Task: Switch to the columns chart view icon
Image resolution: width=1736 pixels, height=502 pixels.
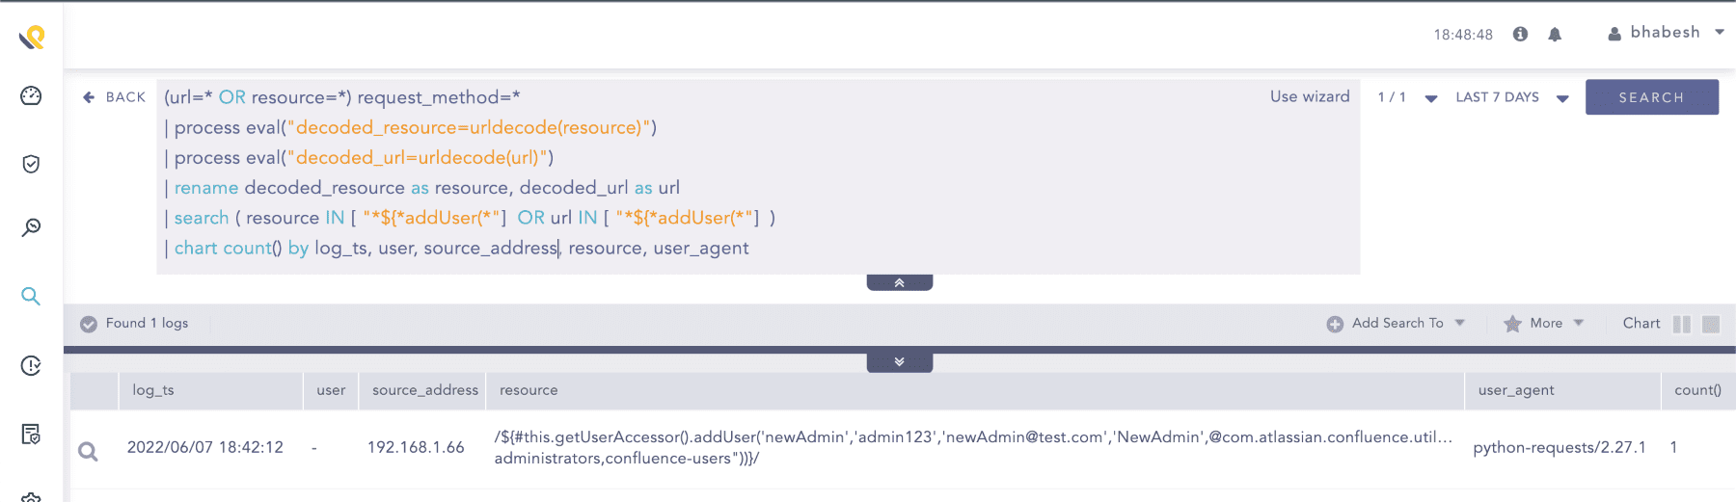Action: [x=1682, y=325]
